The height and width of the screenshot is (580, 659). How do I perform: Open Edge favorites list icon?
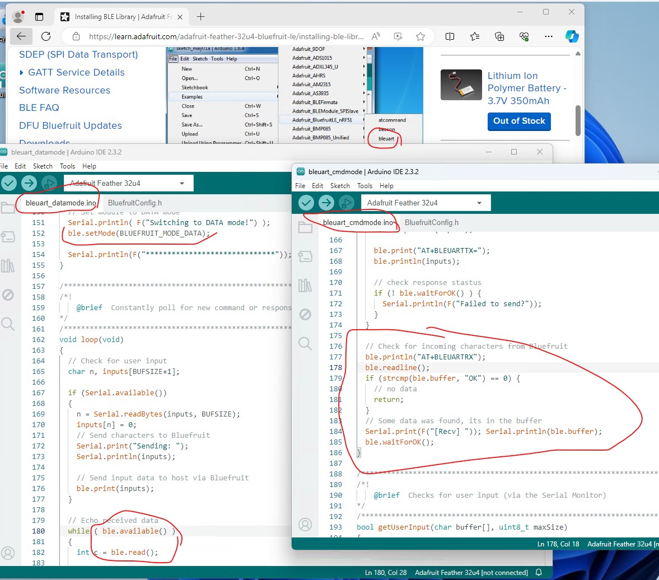pyautogui.click(x=474, y=36)
